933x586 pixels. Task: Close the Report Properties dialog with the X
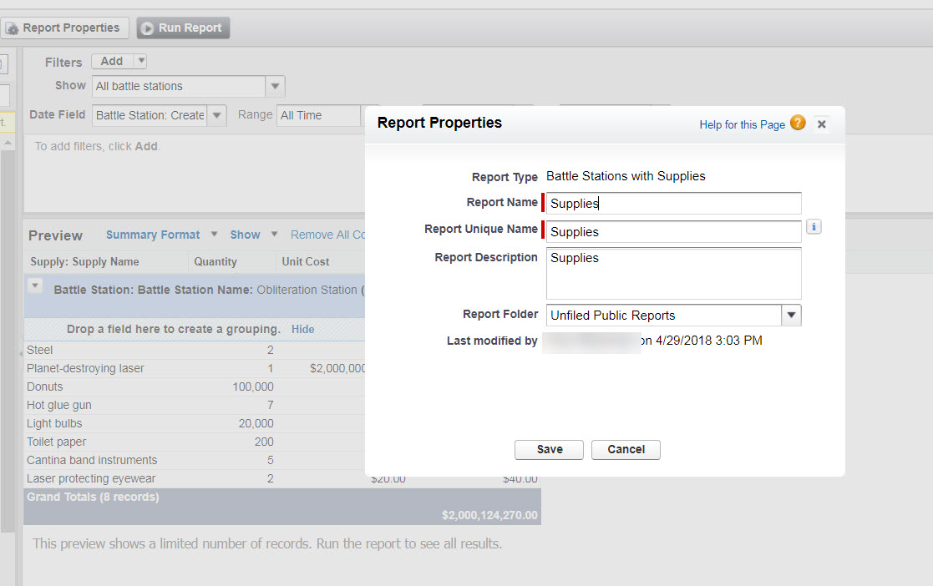pos(821,124)
